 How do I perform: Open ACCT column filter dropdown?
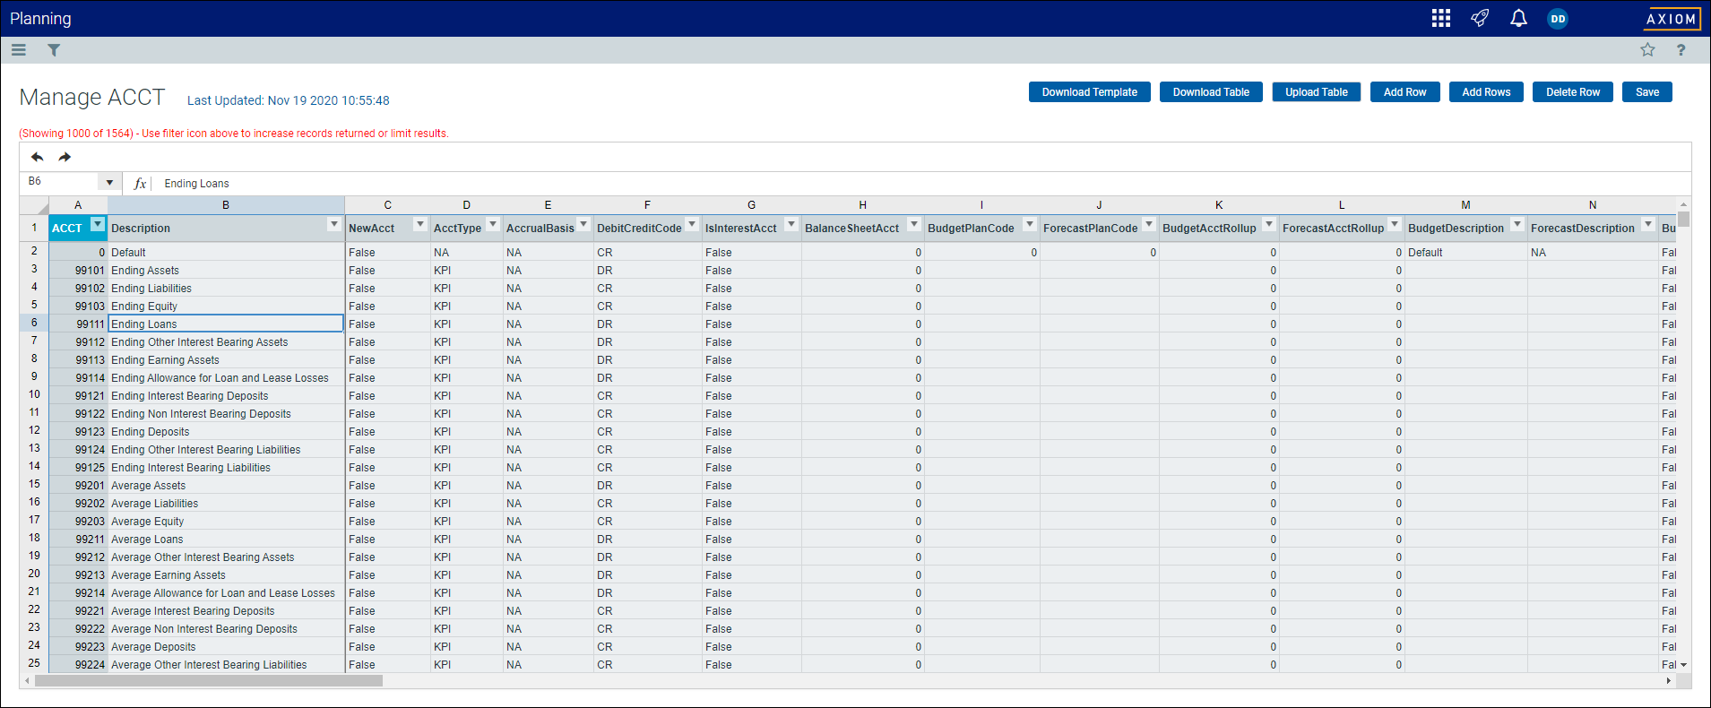(x=98, y=224)
